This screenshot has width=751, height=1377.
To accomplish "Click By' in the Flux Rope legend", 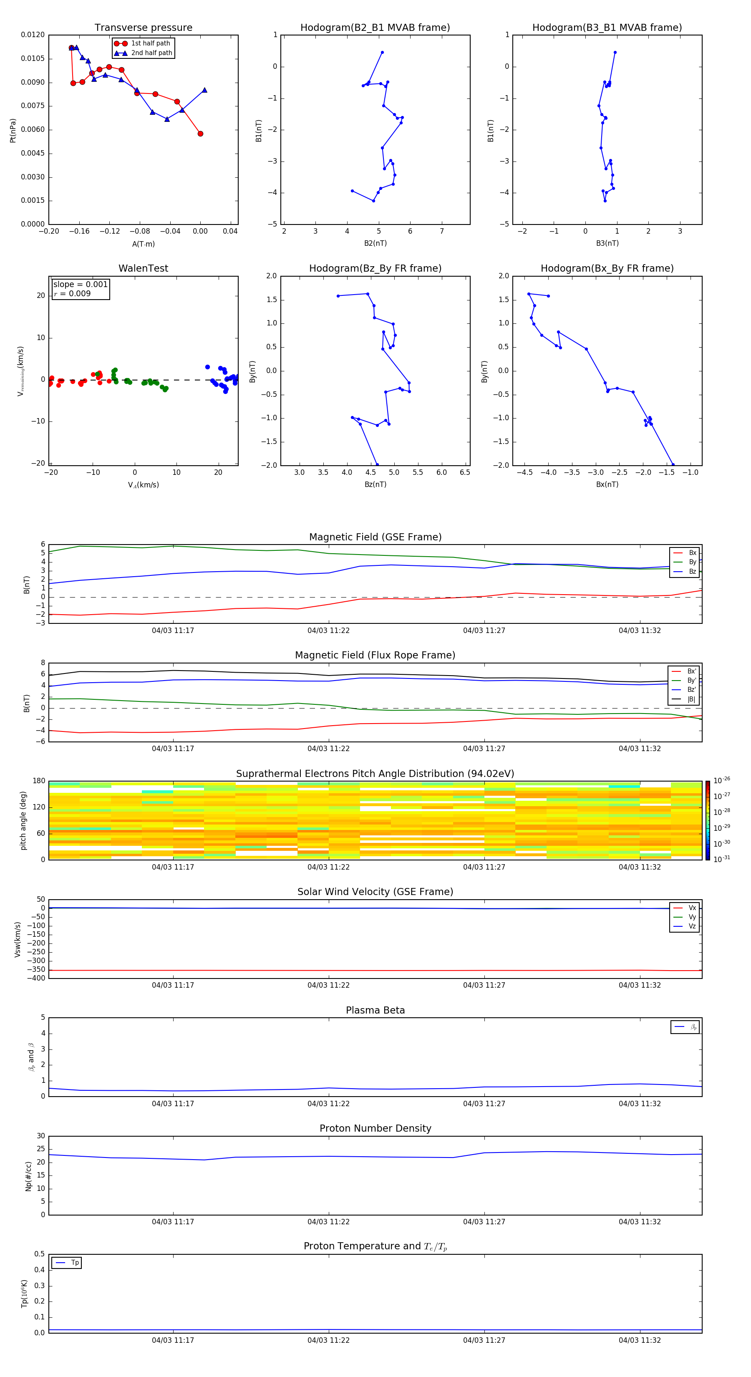I will pyautogui.click(x=692, y=681).
